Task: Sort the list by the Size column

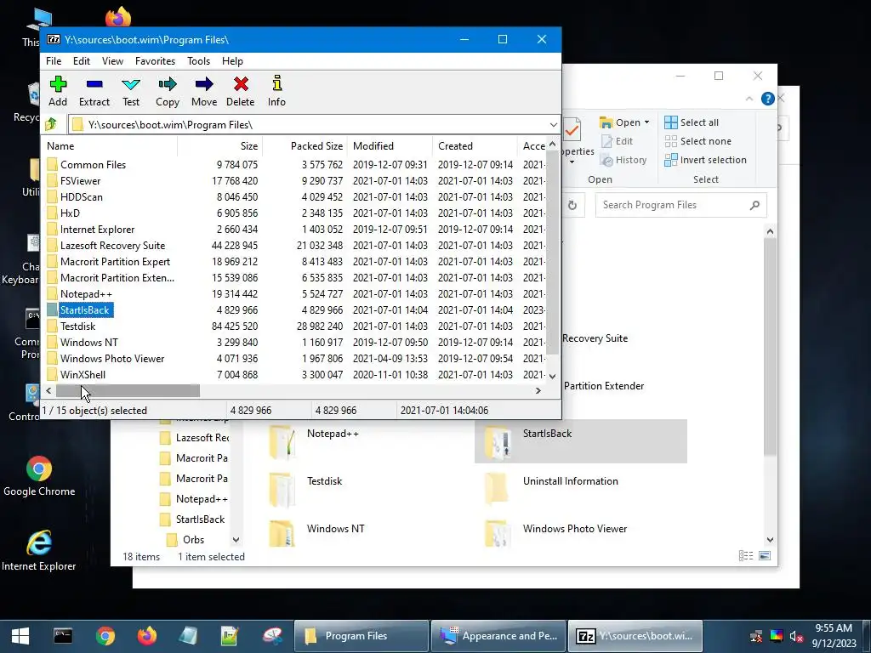Action: pyautogui.click(x=220, y=146)
